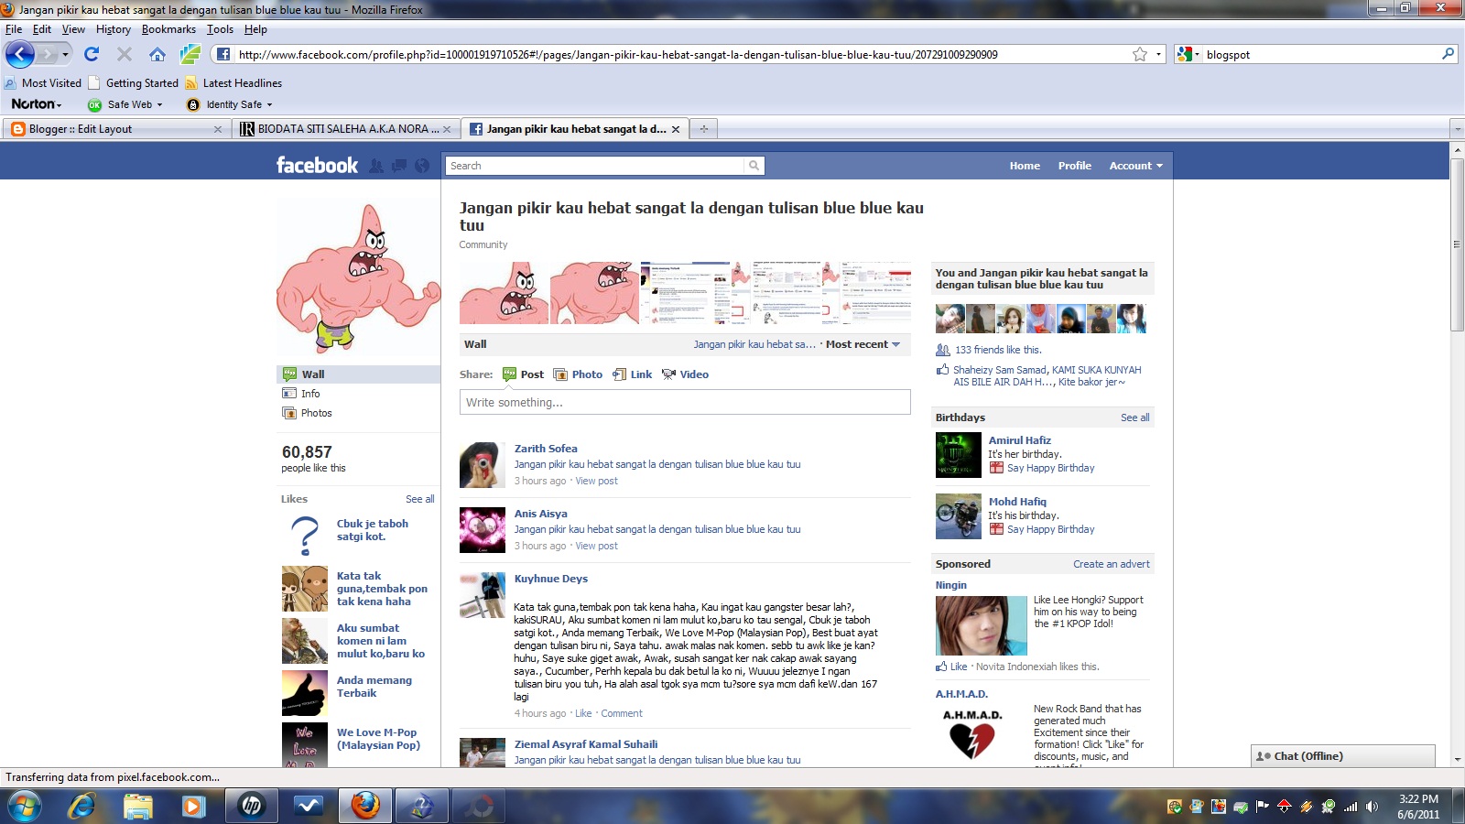Go to the Firefox home page icon

[157, 54]
